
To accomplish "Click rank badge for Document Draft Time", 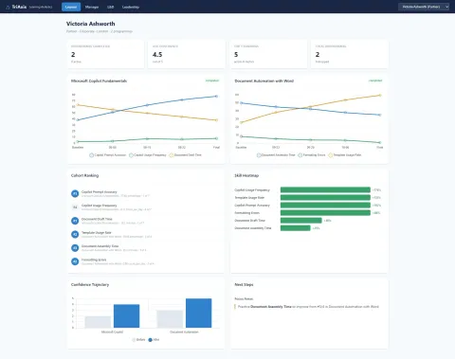I will point(75,221).
